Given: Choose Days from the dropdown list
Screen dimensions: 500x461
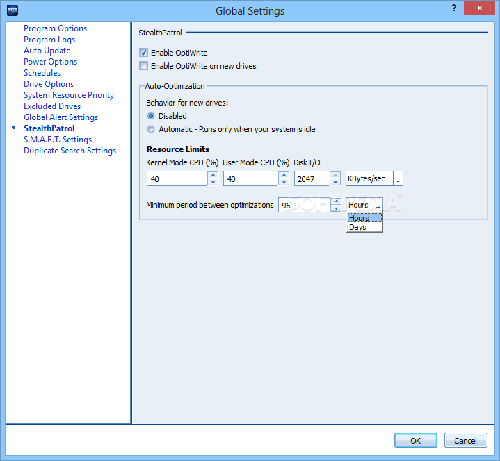Looking at the screenshot, I should point(364,227).
